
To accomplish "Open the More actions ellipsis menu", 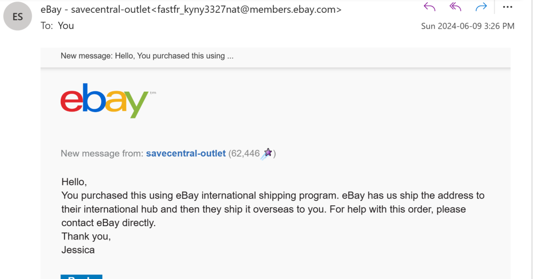I will pyautogui.click(x=507, y=7).
